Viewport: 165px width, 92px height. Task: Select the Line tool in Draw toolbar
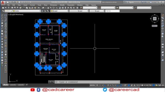(x=2, y=15)
